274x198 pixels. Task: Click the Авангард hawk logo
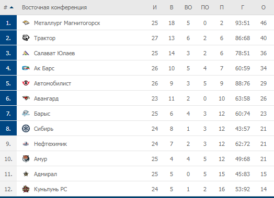click(x=26, y=98)
